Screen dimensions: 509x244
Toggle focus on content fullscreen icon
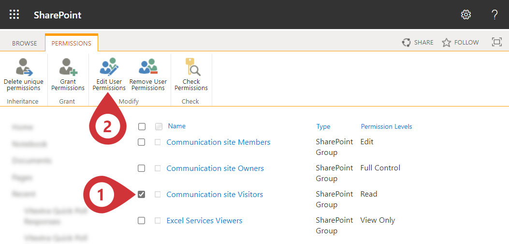496,42
